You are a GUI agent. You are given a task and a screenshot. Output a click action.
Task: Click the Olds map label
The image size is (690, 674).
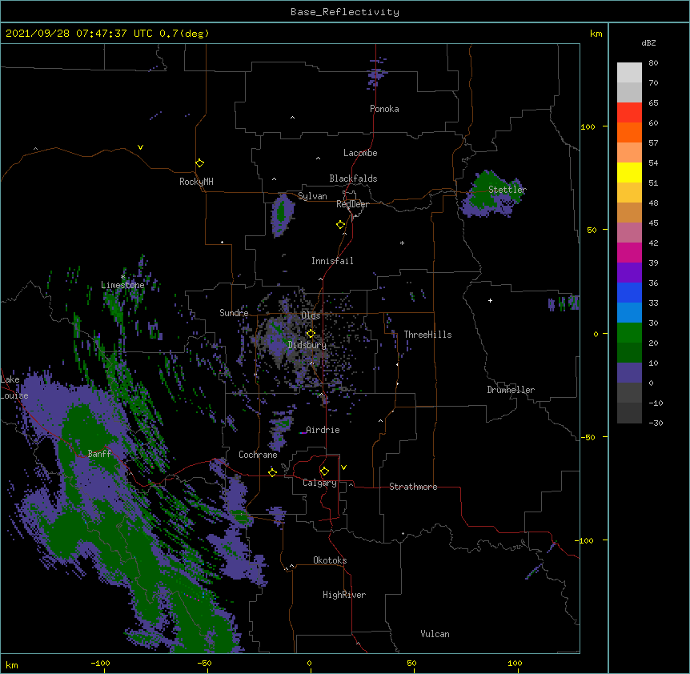pos(311,315)
